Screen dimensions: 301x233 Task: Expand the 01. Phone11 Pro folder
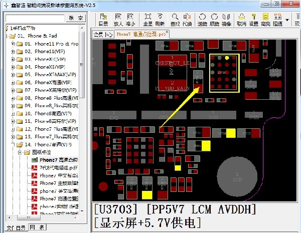[x=13, y=44]
